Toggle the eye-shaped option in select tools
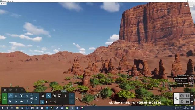The width and height of the screenshot is (195, 110). pyautogui.click(x=51, y=102)
